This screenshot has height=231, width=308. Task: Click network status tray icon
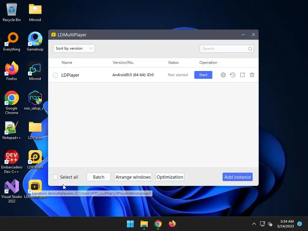262,224
